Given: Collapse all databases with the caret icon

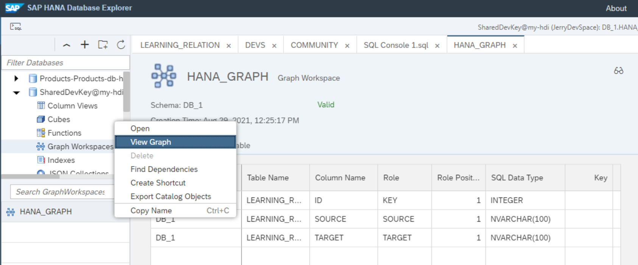Looking at the screenshot, I should (x=67, y=45).
